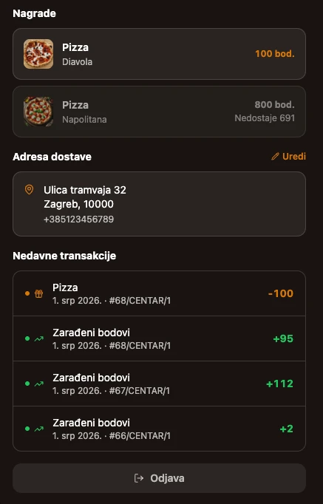
Task: Open the delivery address Ulica tramvaja 32
Action: click(x=85, y=190)
